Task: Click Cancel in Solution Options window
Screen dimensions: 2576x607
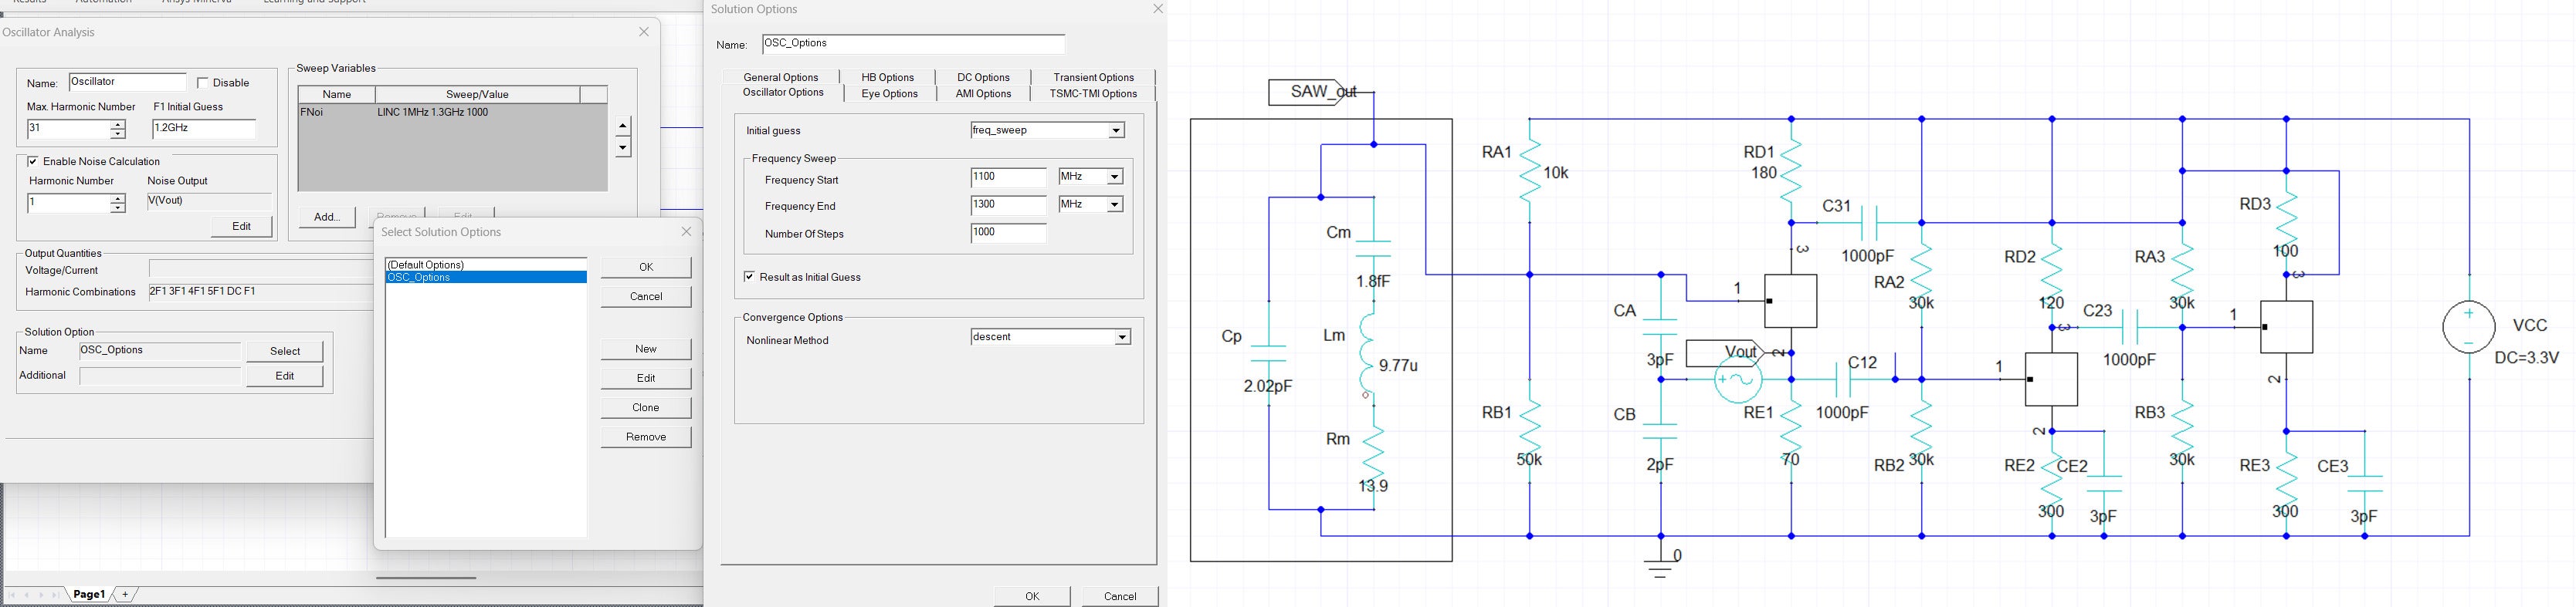Action: 1120,596
